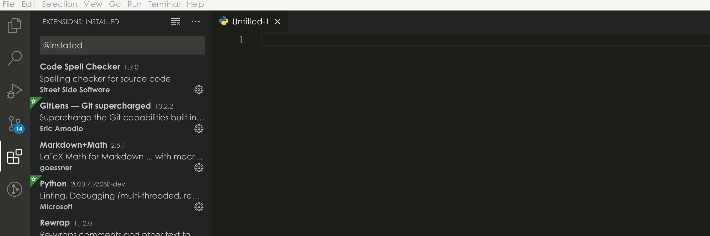Open GitLens extension manage gear
The height and width of the screenshot is (236, 710).
click(199, 128)
